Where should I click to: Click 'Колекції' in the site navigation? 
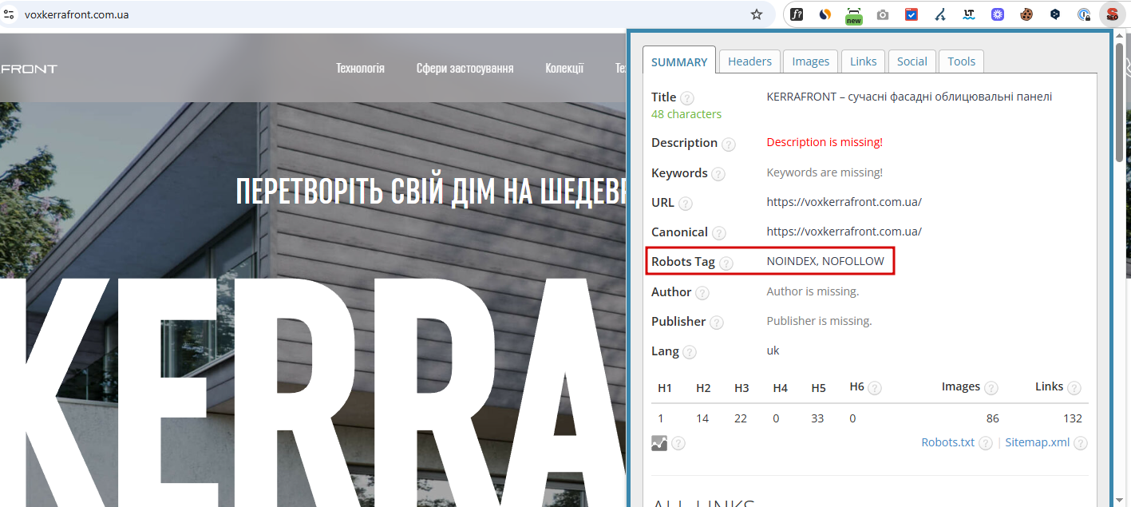pos(564,69)
